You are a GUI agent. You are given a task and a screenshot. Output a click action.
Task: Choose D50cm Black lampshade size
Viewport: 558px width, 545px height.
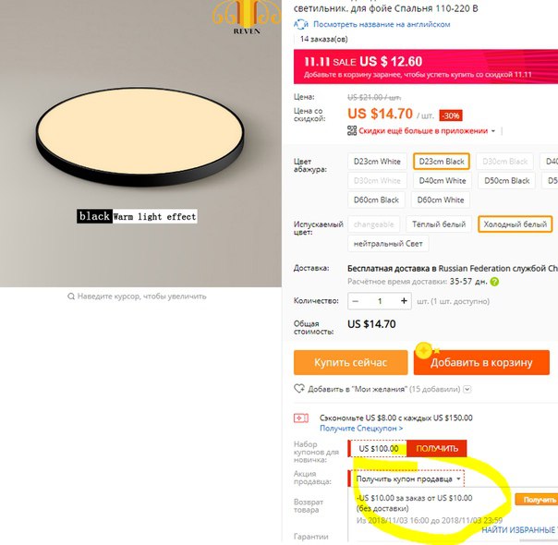click(507, 181)
